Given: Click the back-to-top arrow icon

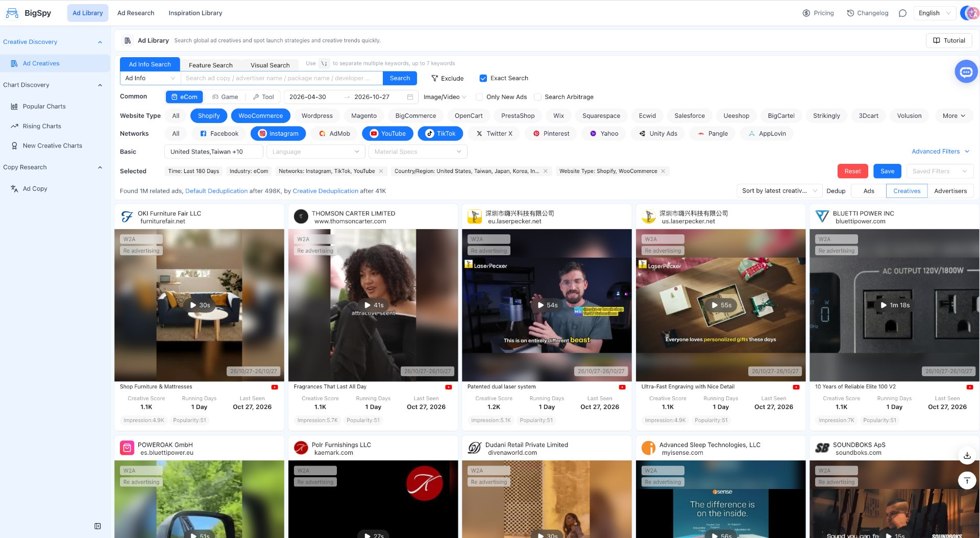Looking at the screenshot, I should tap(967, 481).
